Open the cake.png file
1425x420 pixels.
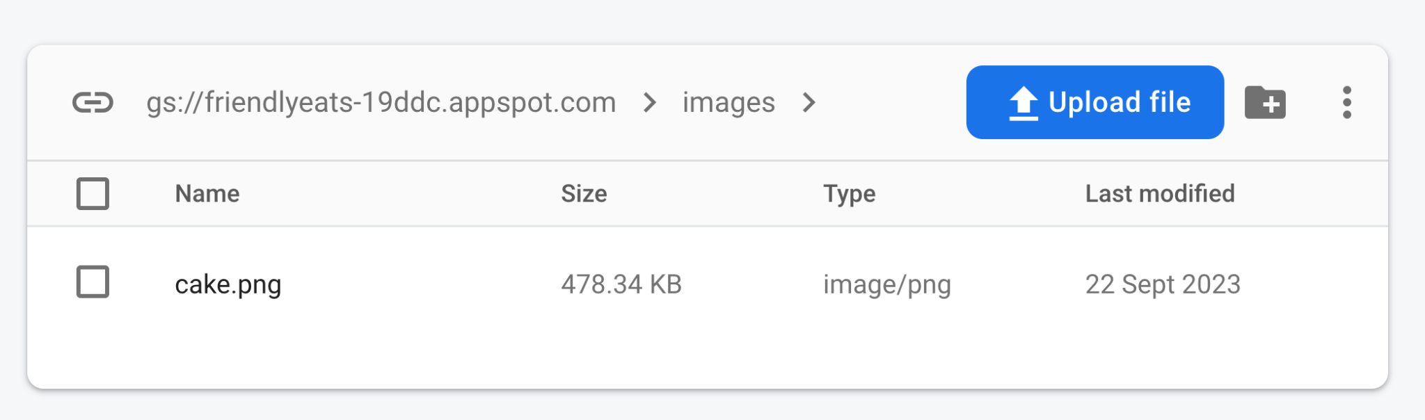pos(228,284)
